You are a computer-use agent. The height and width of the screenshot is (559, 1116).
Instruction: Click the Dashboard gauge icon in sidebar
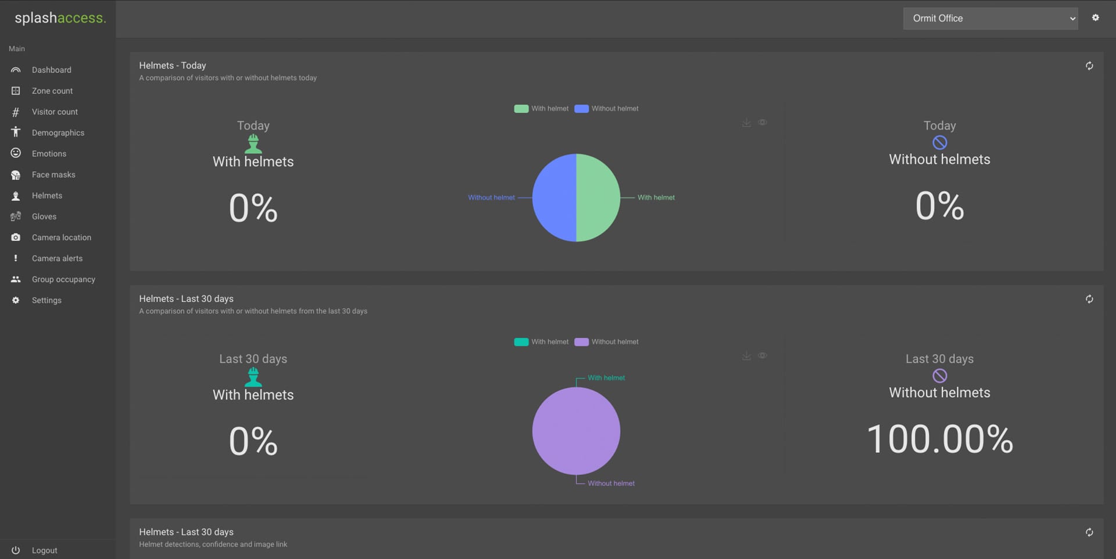coord(16,70)
